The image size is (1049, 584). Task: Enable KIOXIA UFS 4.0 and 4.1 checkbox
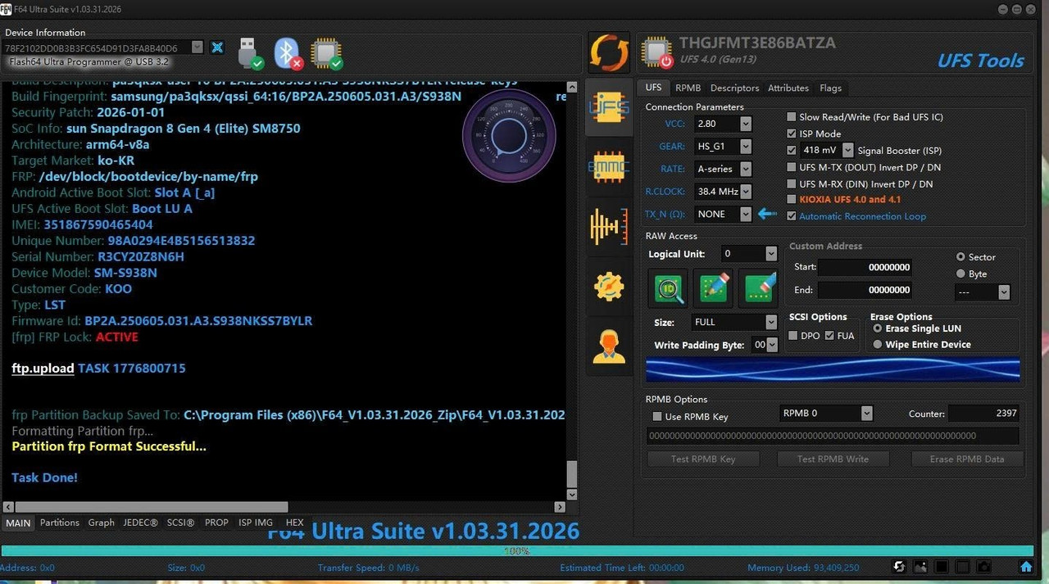pos(792,199)
